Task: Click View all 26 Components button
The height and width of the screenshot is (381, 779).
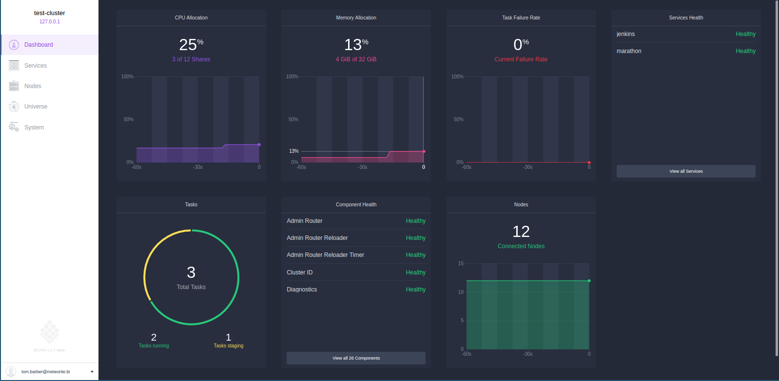Action: [356, 358]
